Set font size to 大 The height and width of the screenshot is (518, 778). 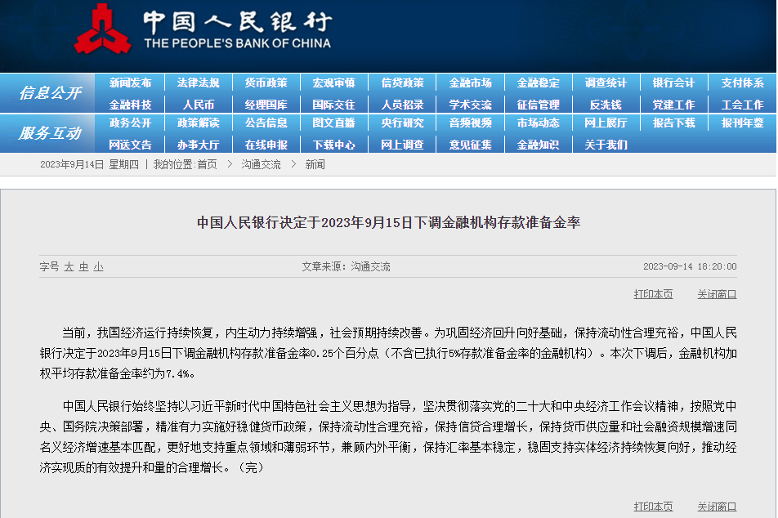(x=69, y=267)
